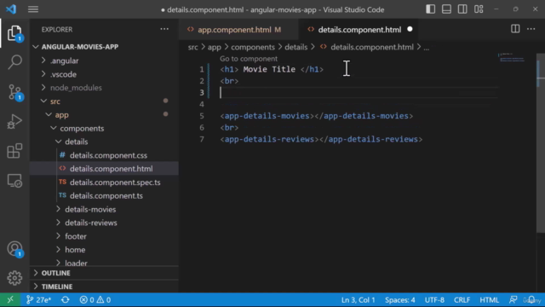Toggle the bottom panel layout
545x307 pixels.
tap(446, 9)
